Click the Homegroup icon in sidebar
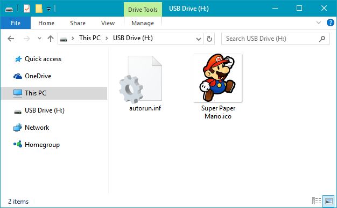Image resolution: width=337 pixels, height=208 pixels. pos(18,144)
